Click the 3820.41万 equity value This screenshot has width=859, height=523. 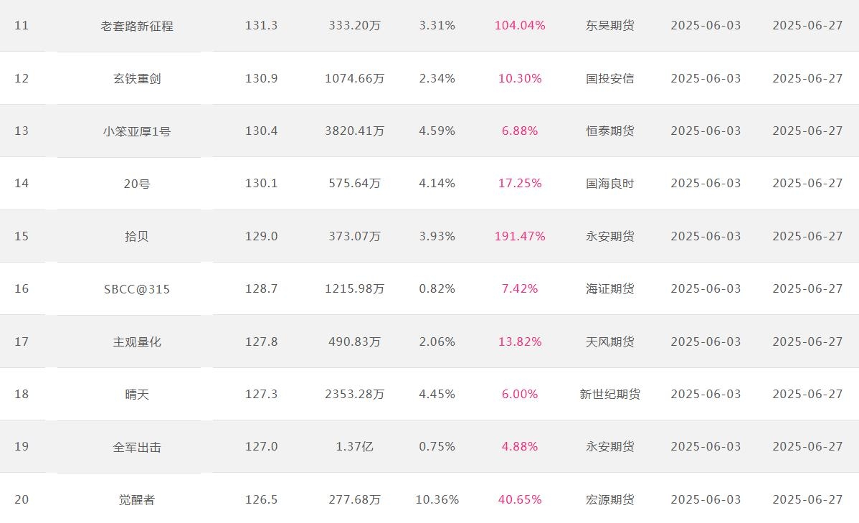pyautogui.click(x=354, y=131)
